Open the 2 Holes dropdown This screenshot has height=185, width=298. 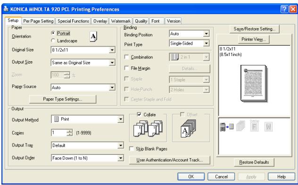(x=206, y=89)
